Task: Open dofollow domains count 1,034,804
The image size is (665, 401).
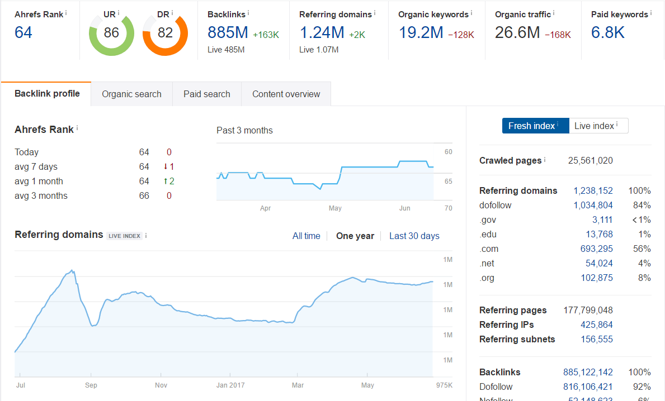Action: coord(593,206)
